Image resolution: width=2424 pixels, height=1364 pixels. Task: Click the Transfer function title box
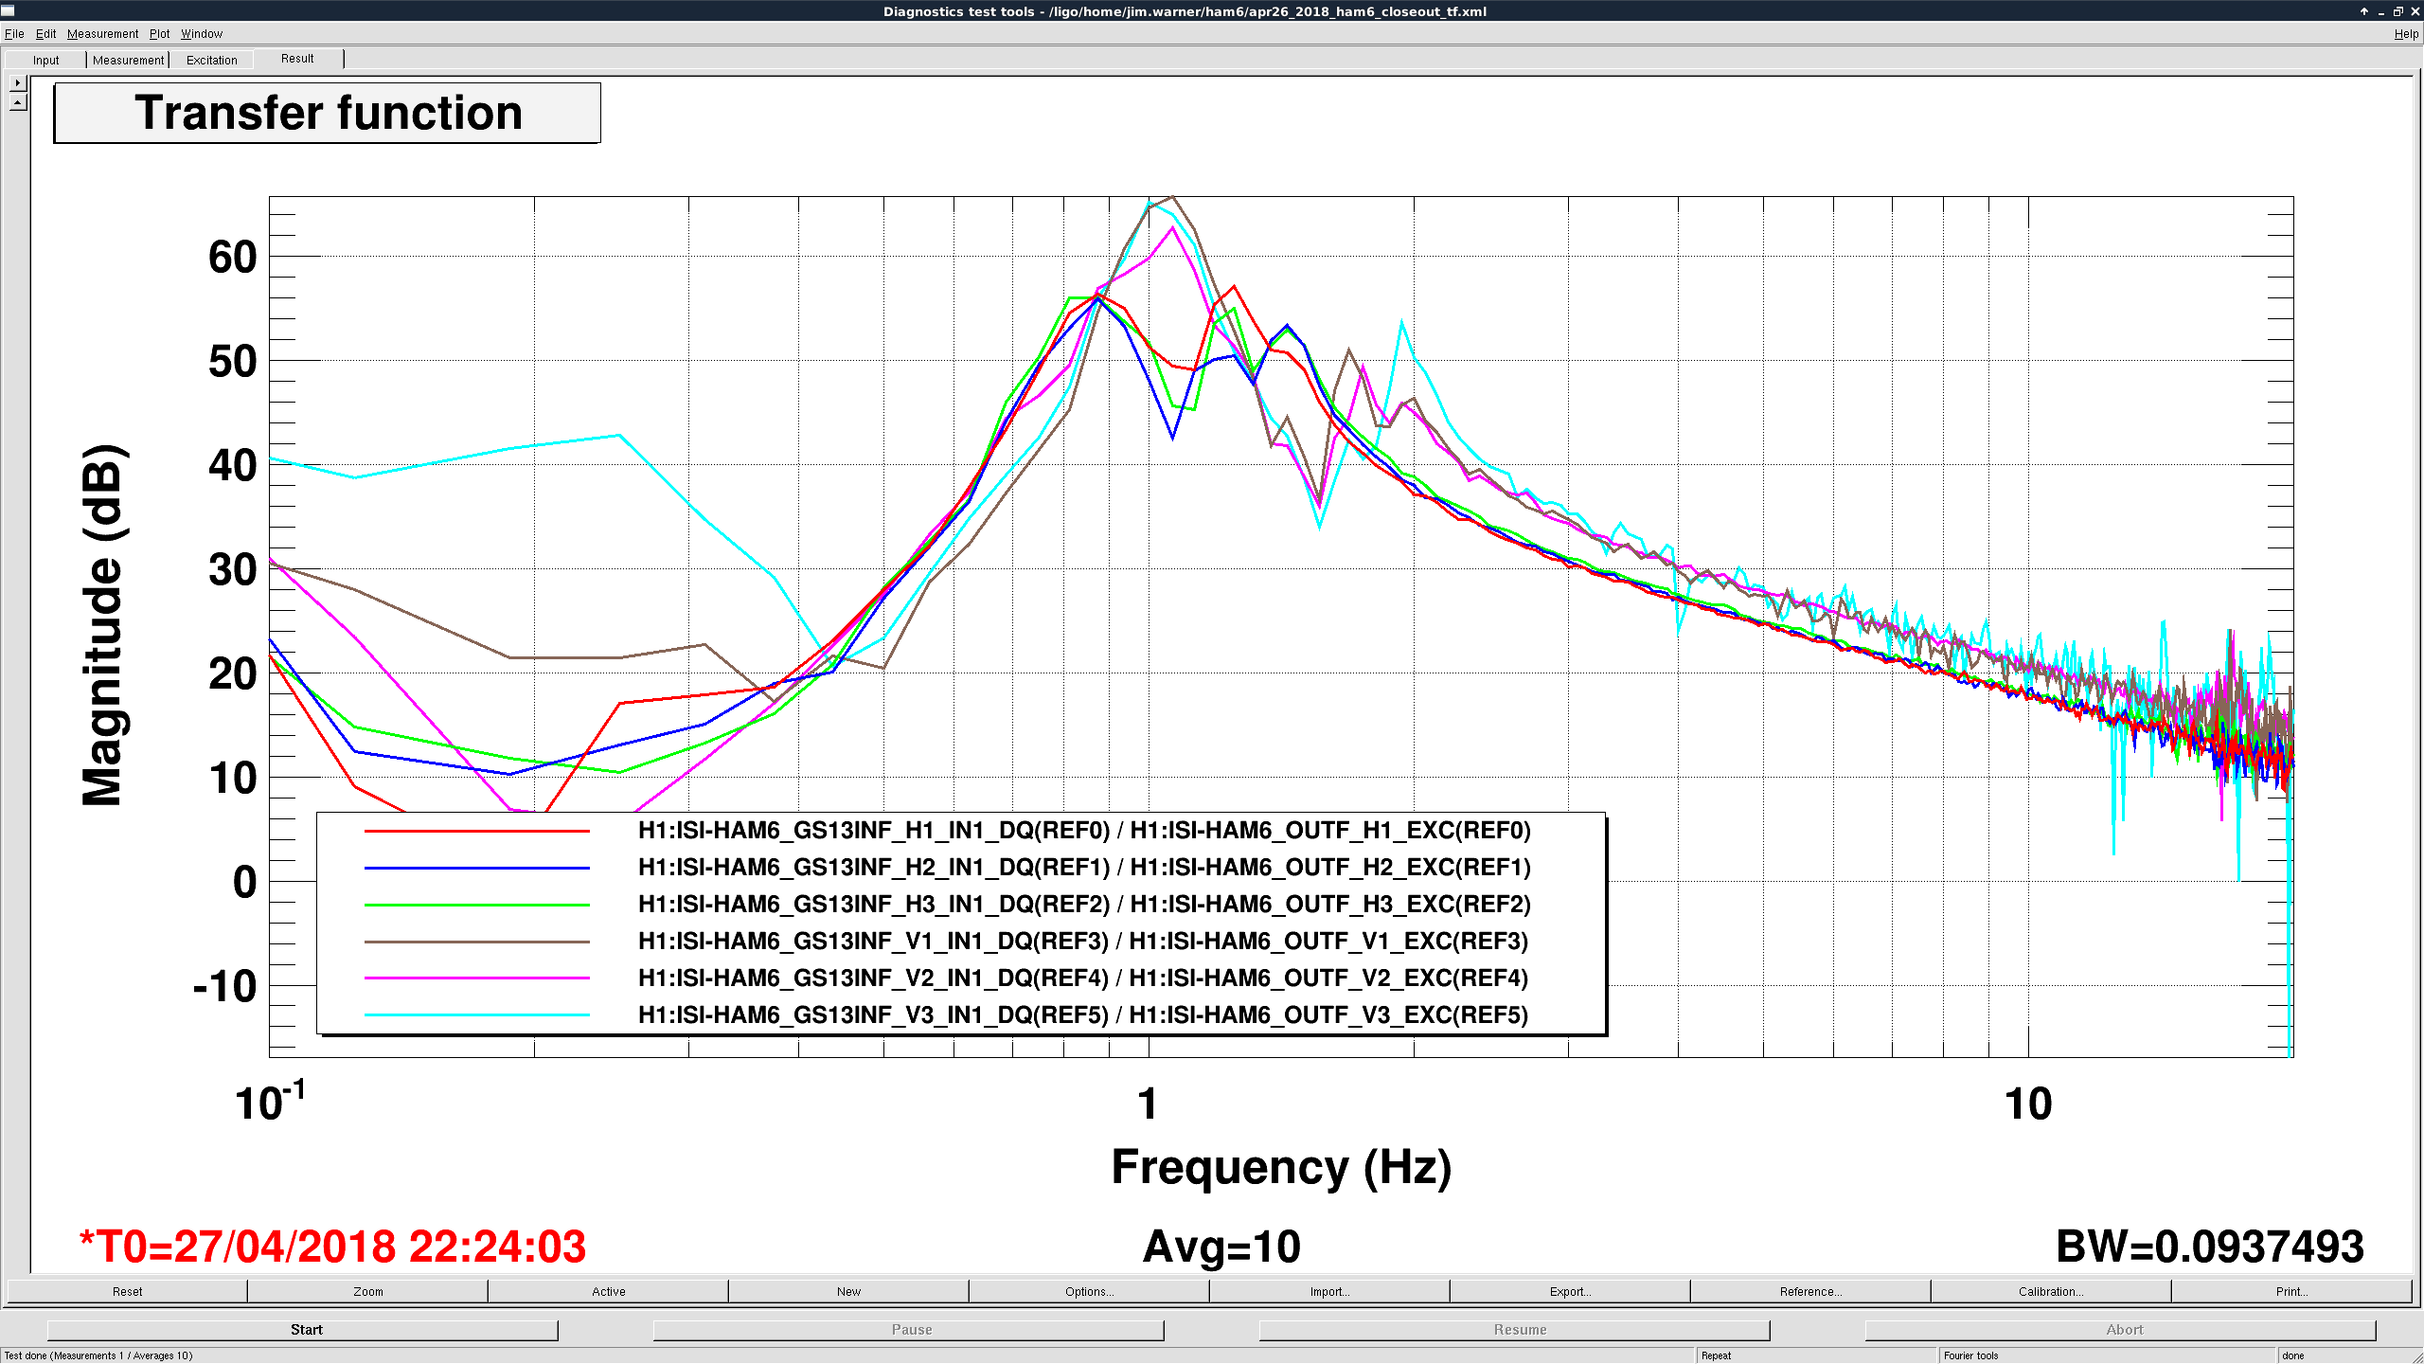point(328,113)
